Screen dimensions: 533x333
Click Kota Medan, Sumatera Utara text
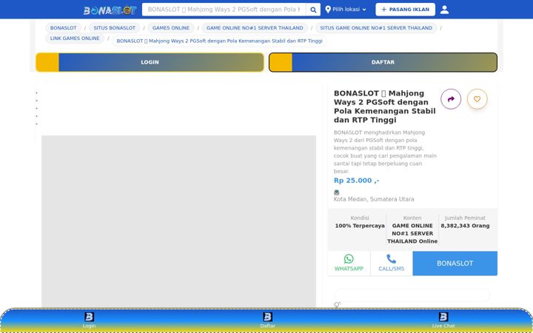(374, 199)
